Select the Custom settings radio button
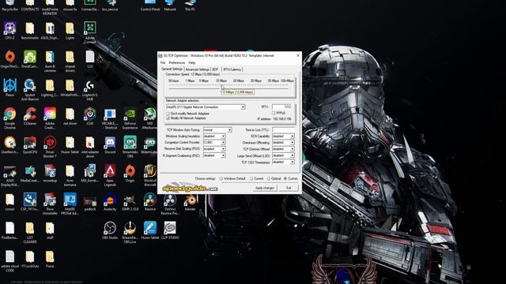Screen dimensions: 506x284 point(285,178)
